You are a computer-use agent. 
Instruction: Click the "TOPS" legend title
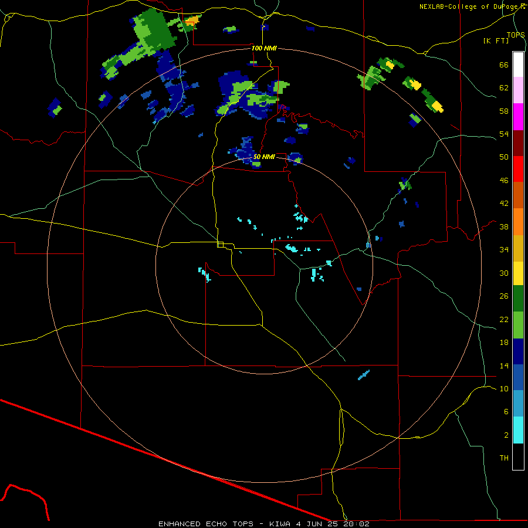[516, 35]
